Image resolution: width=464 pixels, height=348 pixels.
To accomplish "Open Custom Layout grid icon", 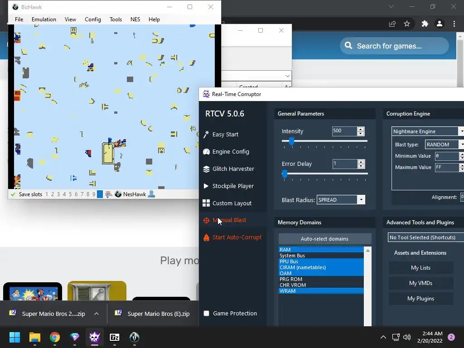I will coord(206,203).
